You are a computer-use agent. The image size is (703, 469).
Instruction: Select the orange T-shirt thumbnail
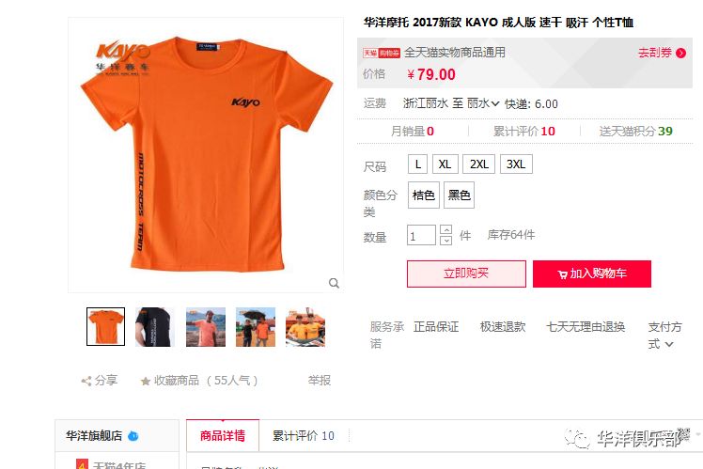click(106, 326)
